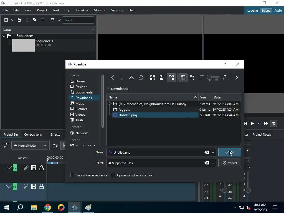Open the sorting options in file dialog
The height and width of the screenshot is (213, 284).
tap(192, 78)
